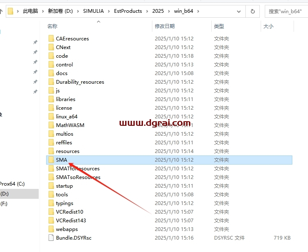Click the reffiles folder icon
This screenshot has height=252, width=308.
click(51, 142)
